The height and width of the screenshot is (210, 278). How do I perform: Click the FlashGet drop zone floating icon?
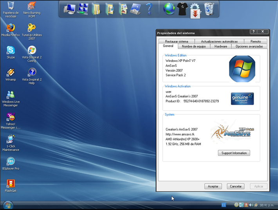point(195,14)
